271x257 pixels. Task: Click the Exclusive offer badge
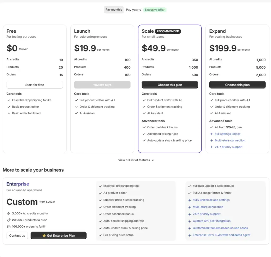point(155,10)
